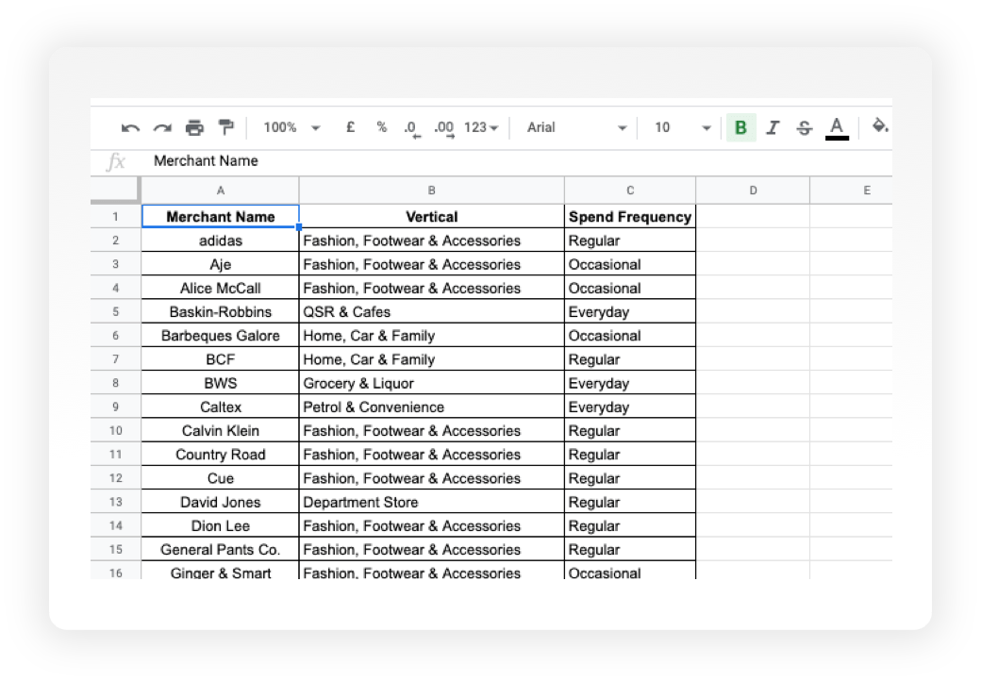
Task: Select Regular in the David Jones row
Action: click(630, 502)
